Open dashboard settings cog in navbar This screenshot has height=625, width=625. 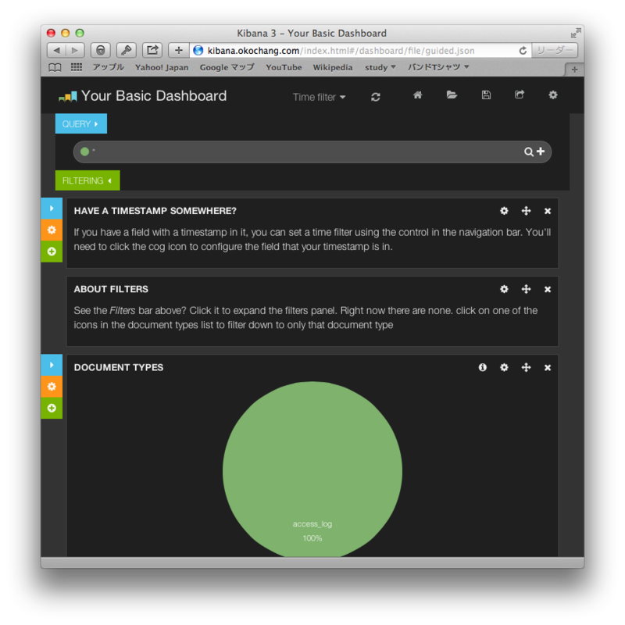click(553, 95)
